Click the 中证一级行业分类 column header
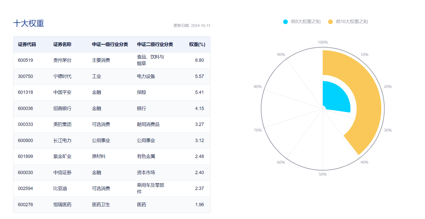This screenshot has width=425, height=219. [x=110, y=44]
